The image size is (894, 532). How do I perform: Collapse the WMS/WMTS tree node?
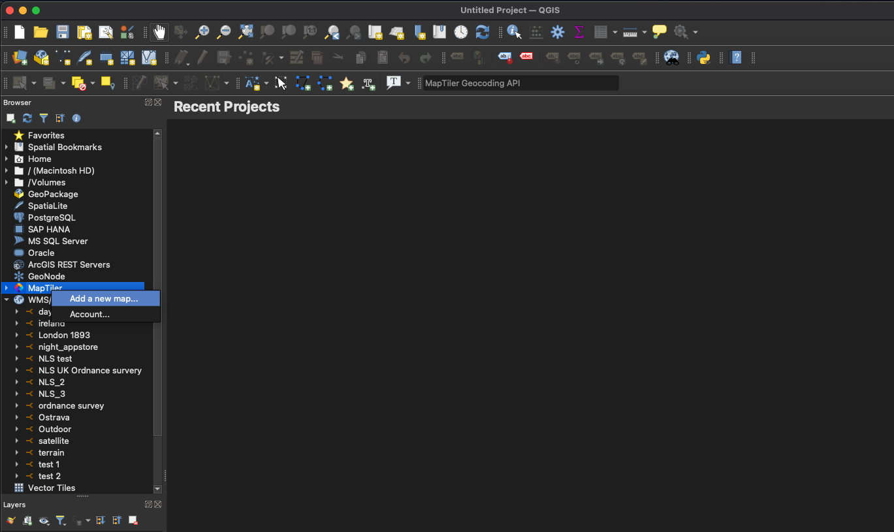(x=7, y=300)
